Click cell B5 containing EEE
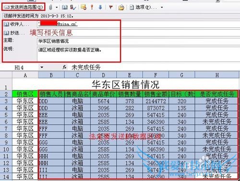Image resolution: width=240 pixels, height=181 pixels. click(51, 115)
